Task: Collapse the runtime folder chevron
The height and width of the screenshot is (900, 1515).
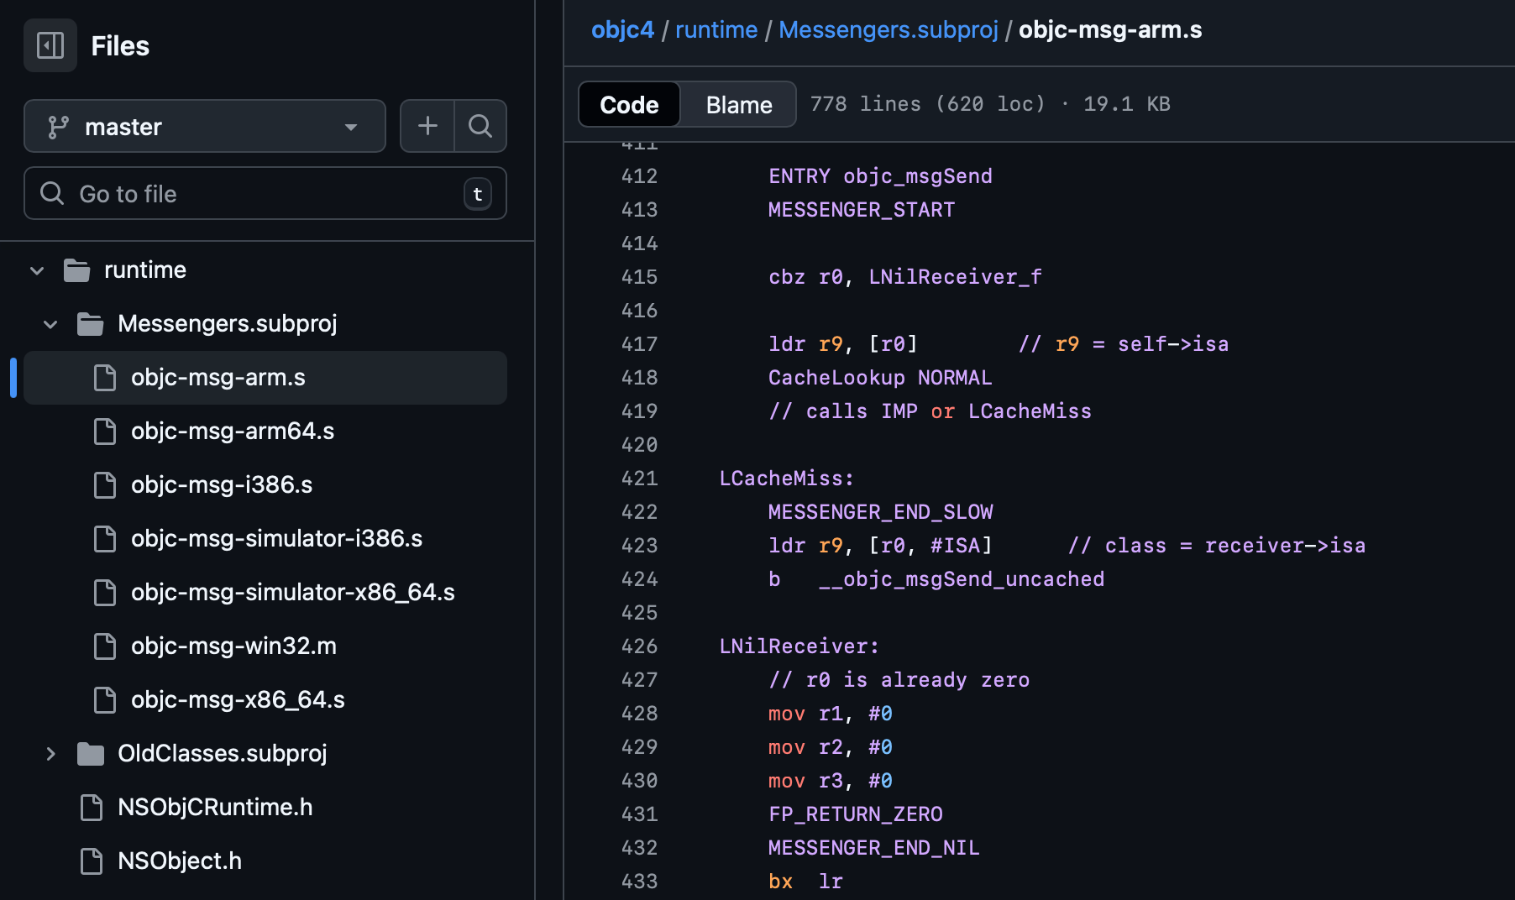Action: [37, 270]
